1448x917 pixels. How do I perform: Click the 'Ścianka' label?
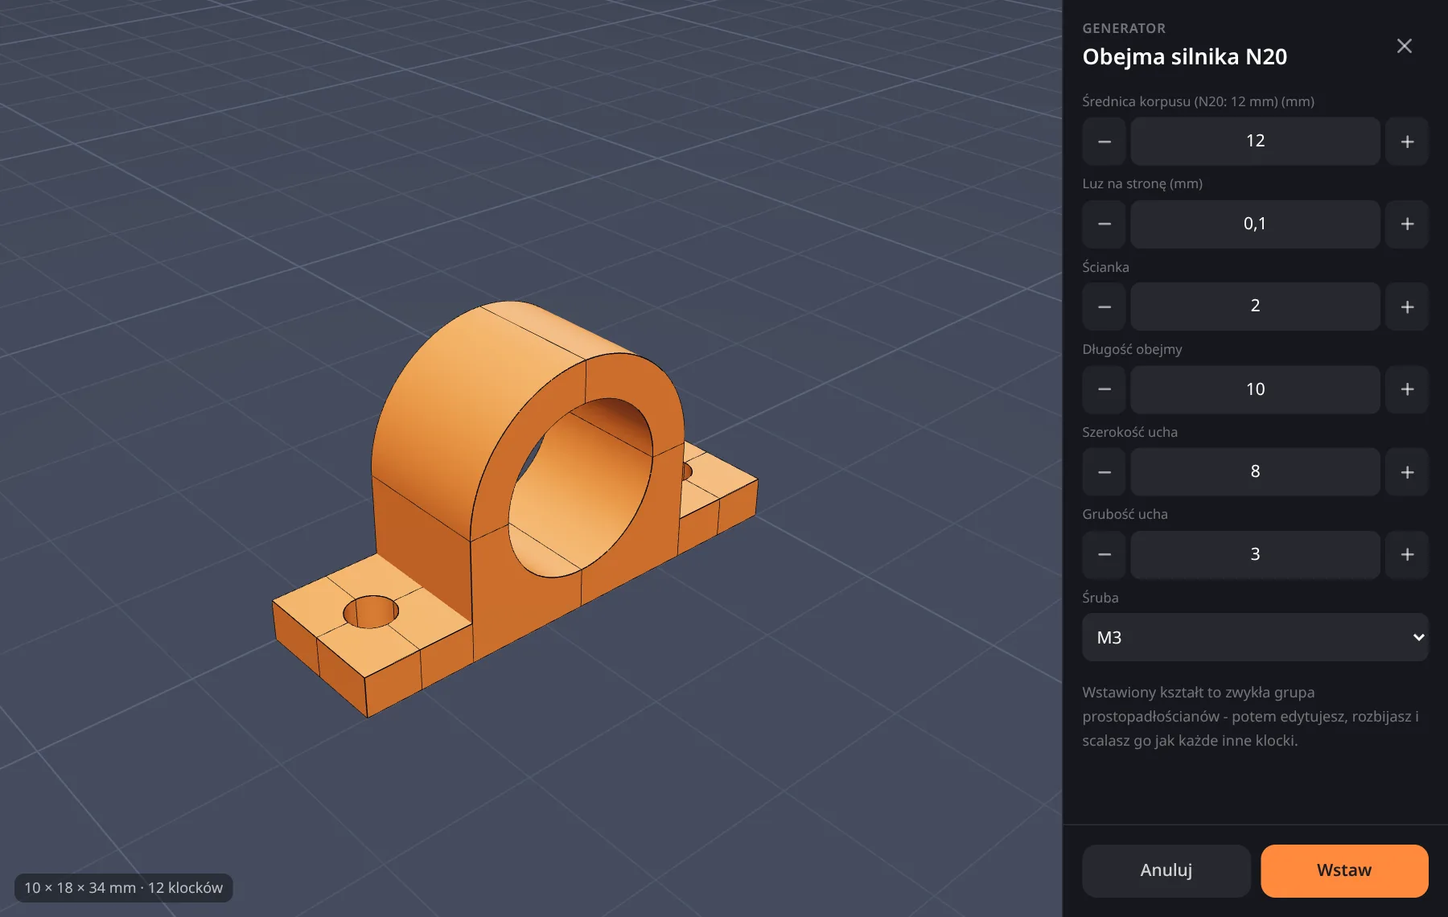(x=1105, y=267)
